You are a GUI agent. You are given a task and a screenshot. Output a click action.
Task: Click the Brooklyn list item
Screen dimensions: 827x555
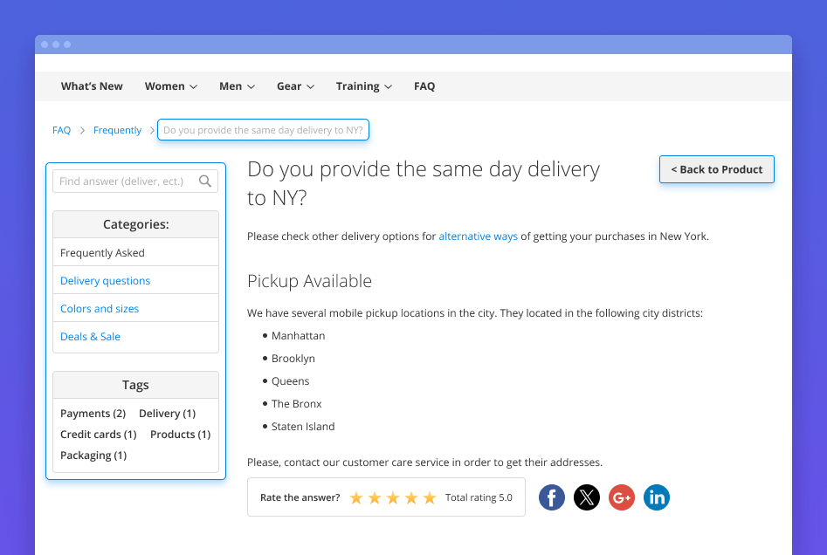click(x=293, y=359)
